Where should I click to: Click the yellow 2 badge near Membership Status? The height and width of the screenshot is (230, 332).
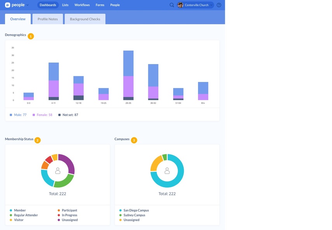[x=37, y=140]
